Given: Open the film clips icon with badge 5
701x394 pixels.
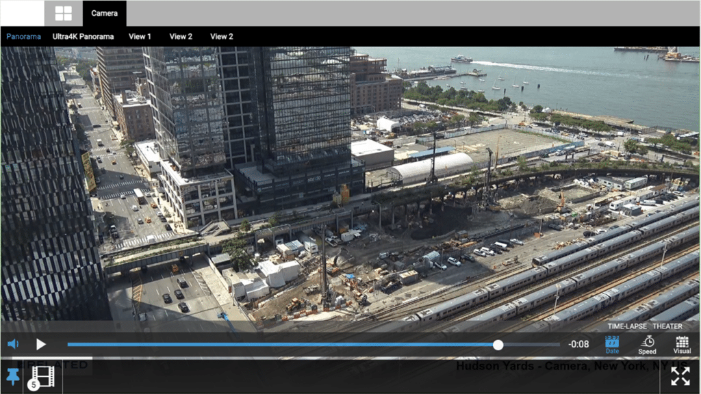Looking at the screenshot, I should coord(41,377).
